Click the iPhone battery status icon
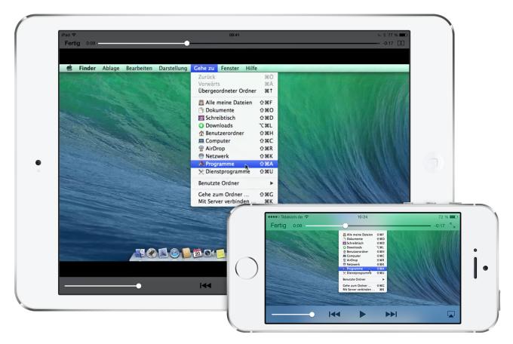 [454, 217]
